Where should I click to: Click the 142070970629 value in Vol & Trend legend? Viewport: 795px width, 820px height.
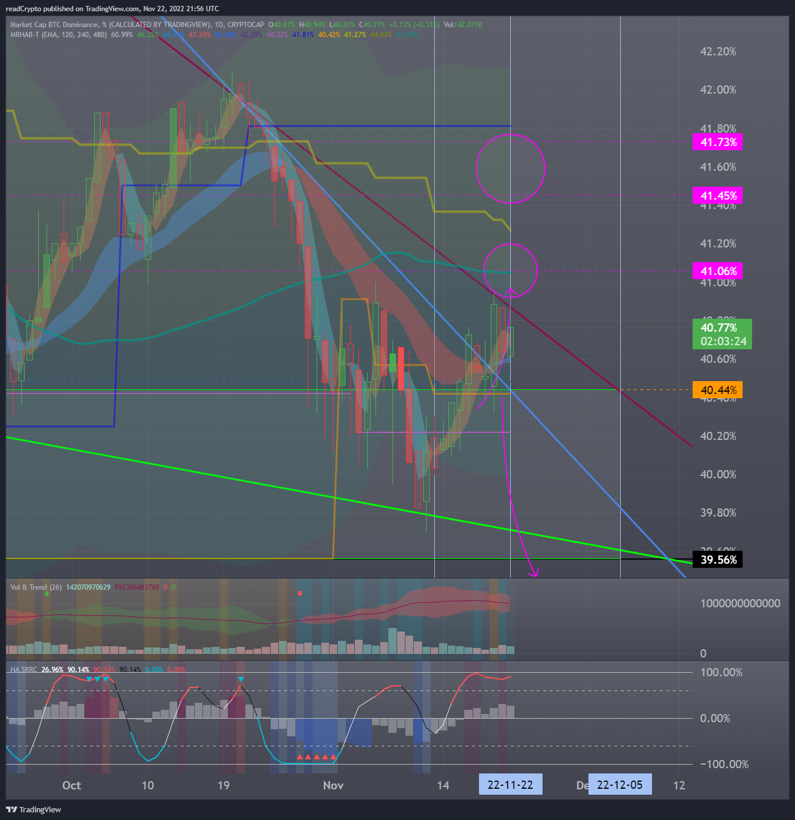(88, 587)
